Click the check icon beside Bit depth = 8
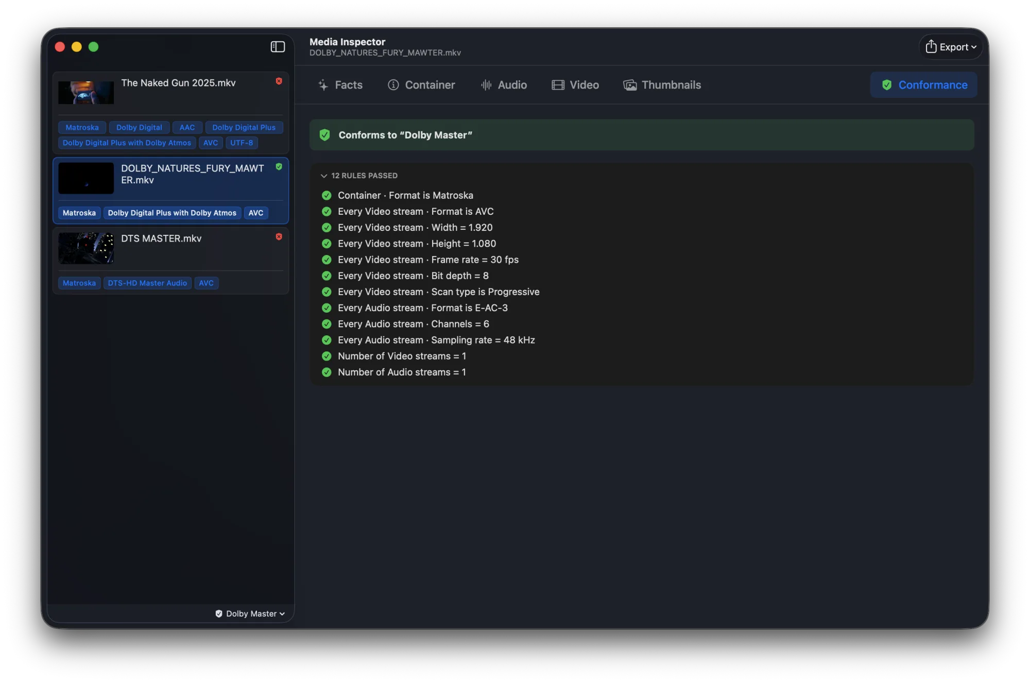1030x683 pixels. pyautogui.click(x=327, y=276)
